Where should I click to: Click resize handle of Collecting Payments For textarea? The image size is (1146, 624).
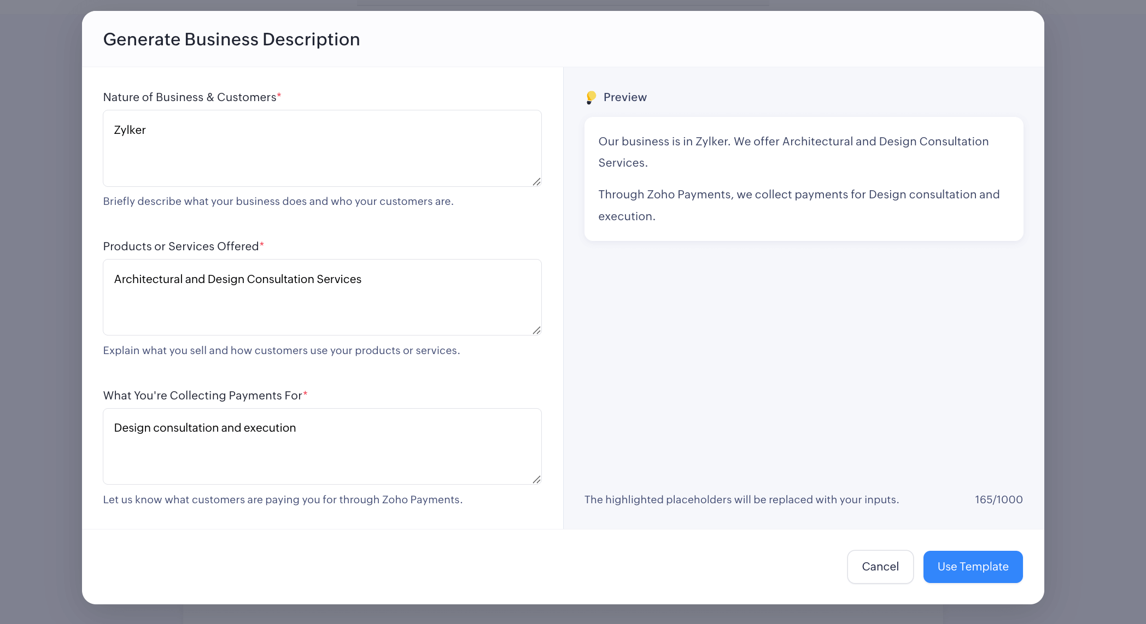[536, 479]
